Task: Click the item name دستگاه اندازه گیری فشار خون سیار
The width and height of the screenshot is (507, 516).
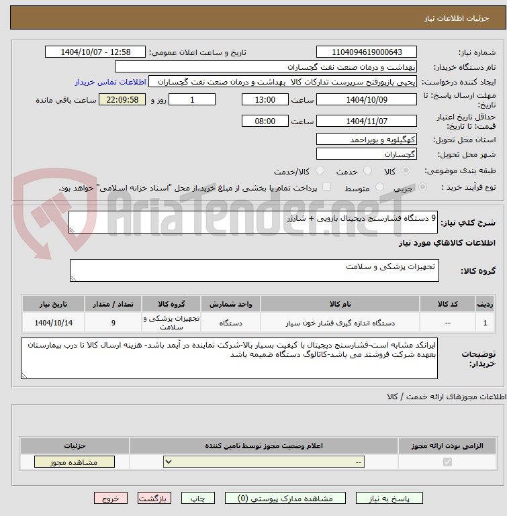Action: [340, 323]
